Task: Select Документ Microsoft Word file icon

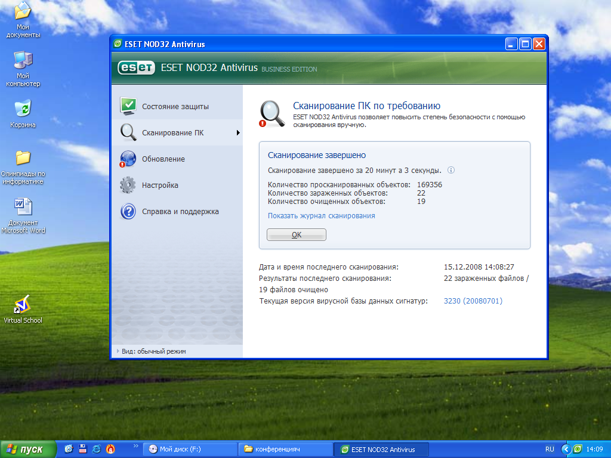Action: click(x=23, y=216)
